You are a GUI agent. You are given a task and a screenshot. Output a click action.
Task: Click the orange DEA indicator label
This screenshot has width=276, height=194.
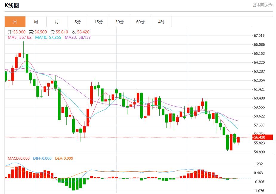point(64,158)
